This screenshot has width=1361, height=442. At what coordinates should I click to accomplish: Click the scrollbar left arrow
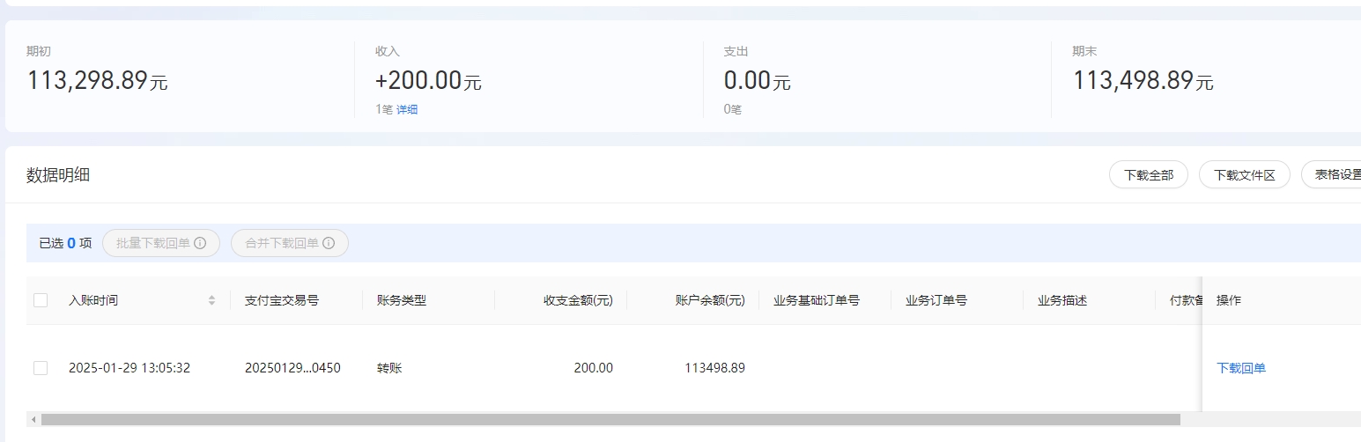(33, 420)
